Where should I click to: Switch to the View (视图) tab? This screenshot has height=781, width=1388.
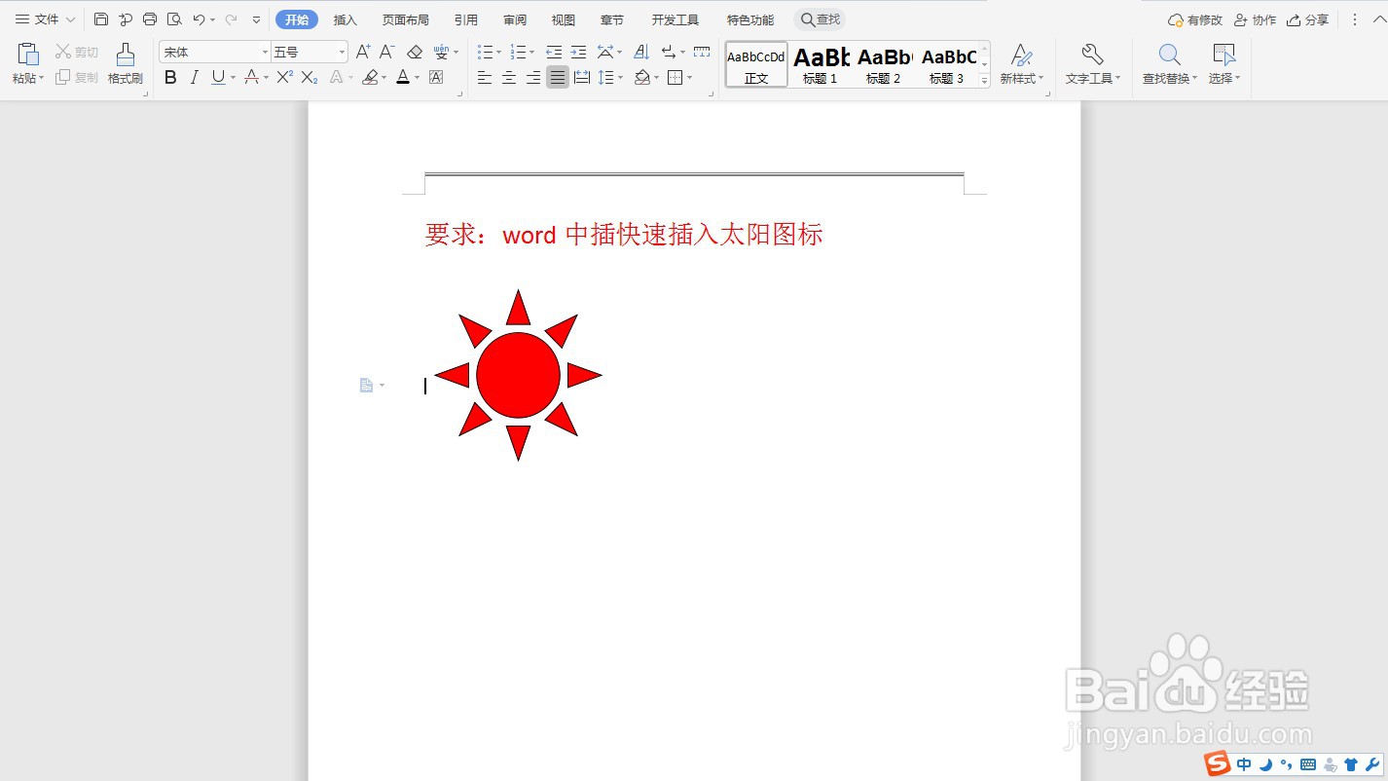pos(564,19)
